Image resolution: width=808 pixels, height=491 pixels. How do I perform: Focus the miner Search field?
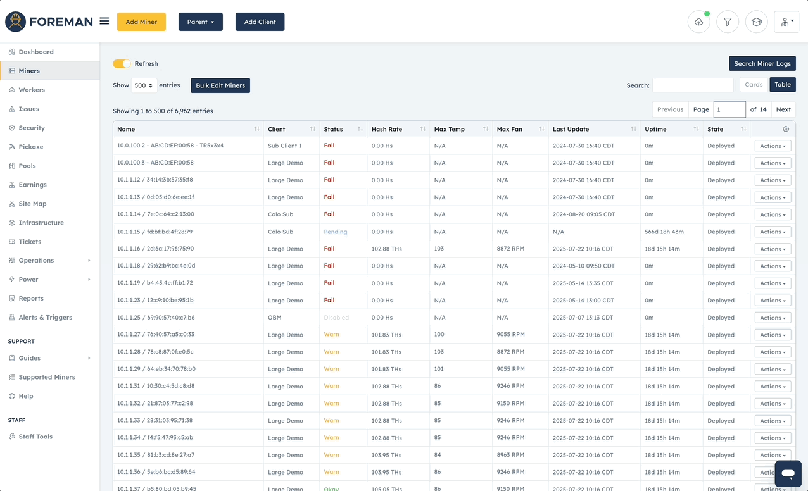693,85
